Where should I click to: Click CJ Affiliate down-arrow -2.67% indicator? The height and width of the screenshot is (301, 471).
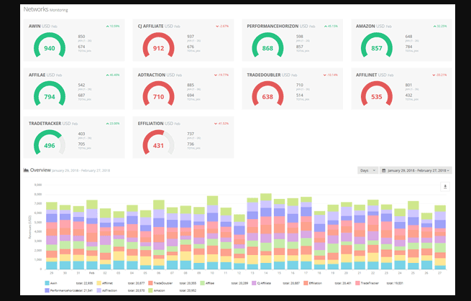tap(222, 26)
